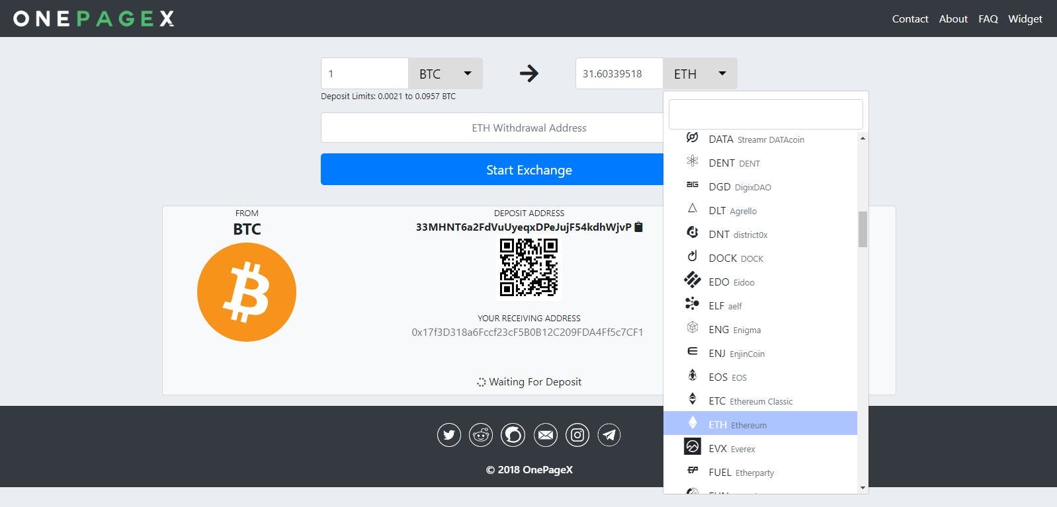Pick the highlighted ETH Ethereum option
Image resolution: width=1057 pixels, height=507 pixels.
pos(760,424)
